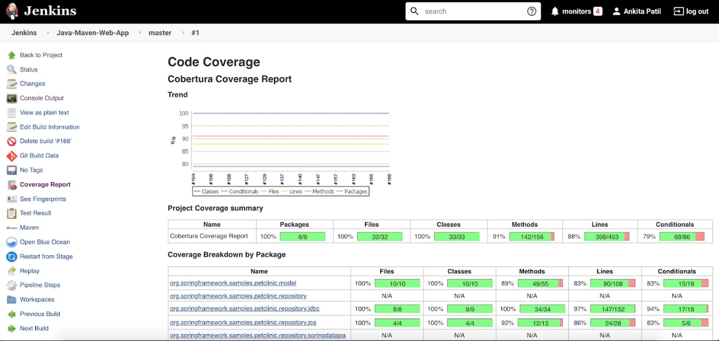The height and width of the screenshot is (341, 719).
Task: Select Test Result from the sidebar
Action: point(35,213)
